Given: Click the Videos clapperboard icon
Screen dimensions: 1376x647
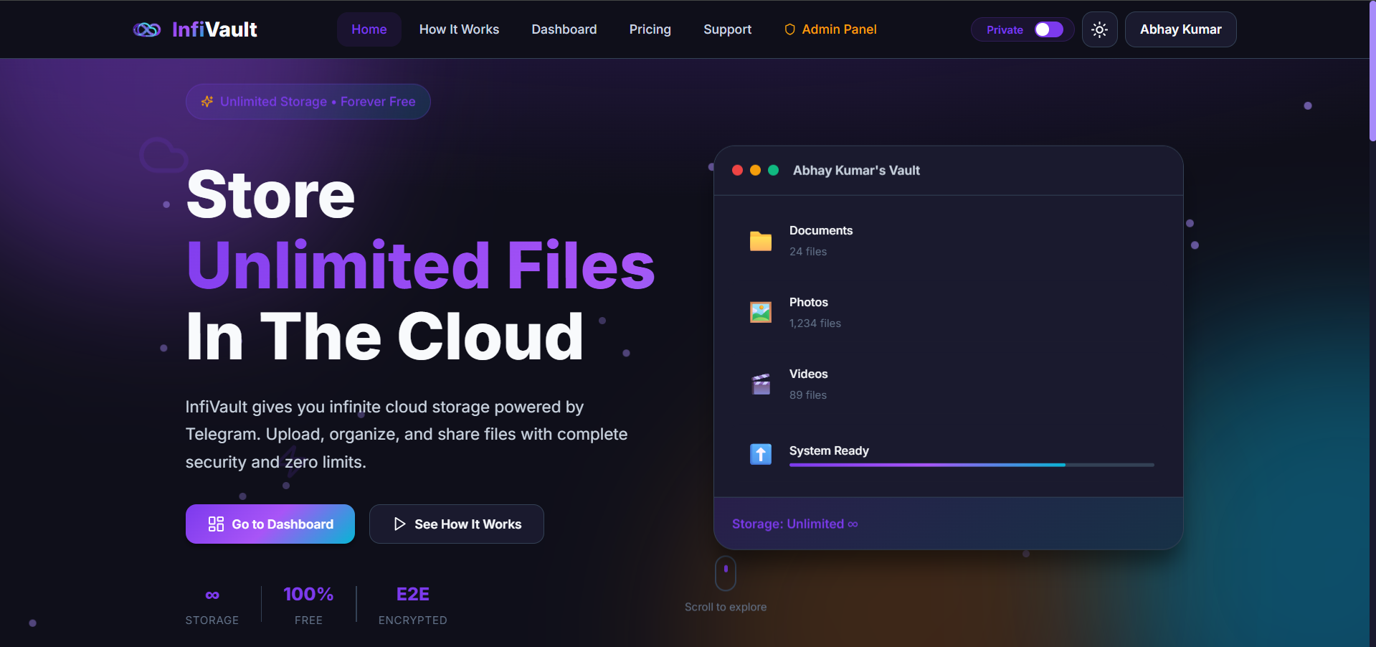Looking at the screenshot, I should (761, 384).
